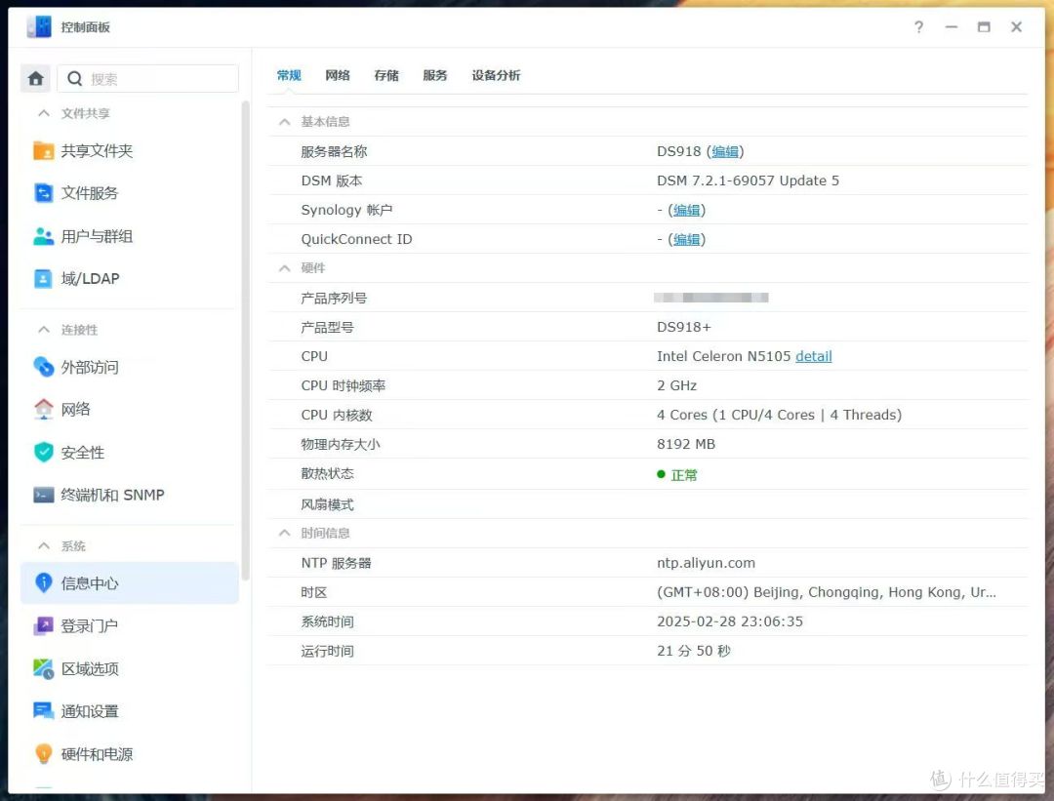The width and height of the screenshot is (1054, 801).
Task: Click the External Access icon
Action: click(44, 366)
